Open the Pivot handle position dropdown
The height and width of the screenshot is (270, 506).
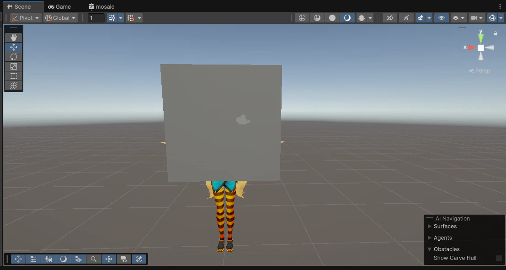point(26,18)
